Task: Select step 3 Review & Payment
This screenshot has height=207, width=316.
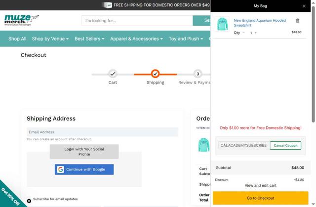Action: pyautogui.click(x=197, y=74)
